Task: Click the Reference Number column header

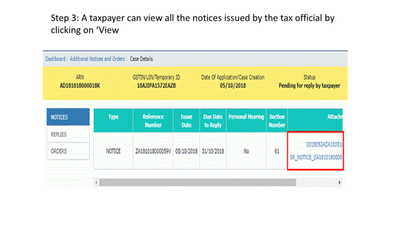Action: [x=153, y=121]
